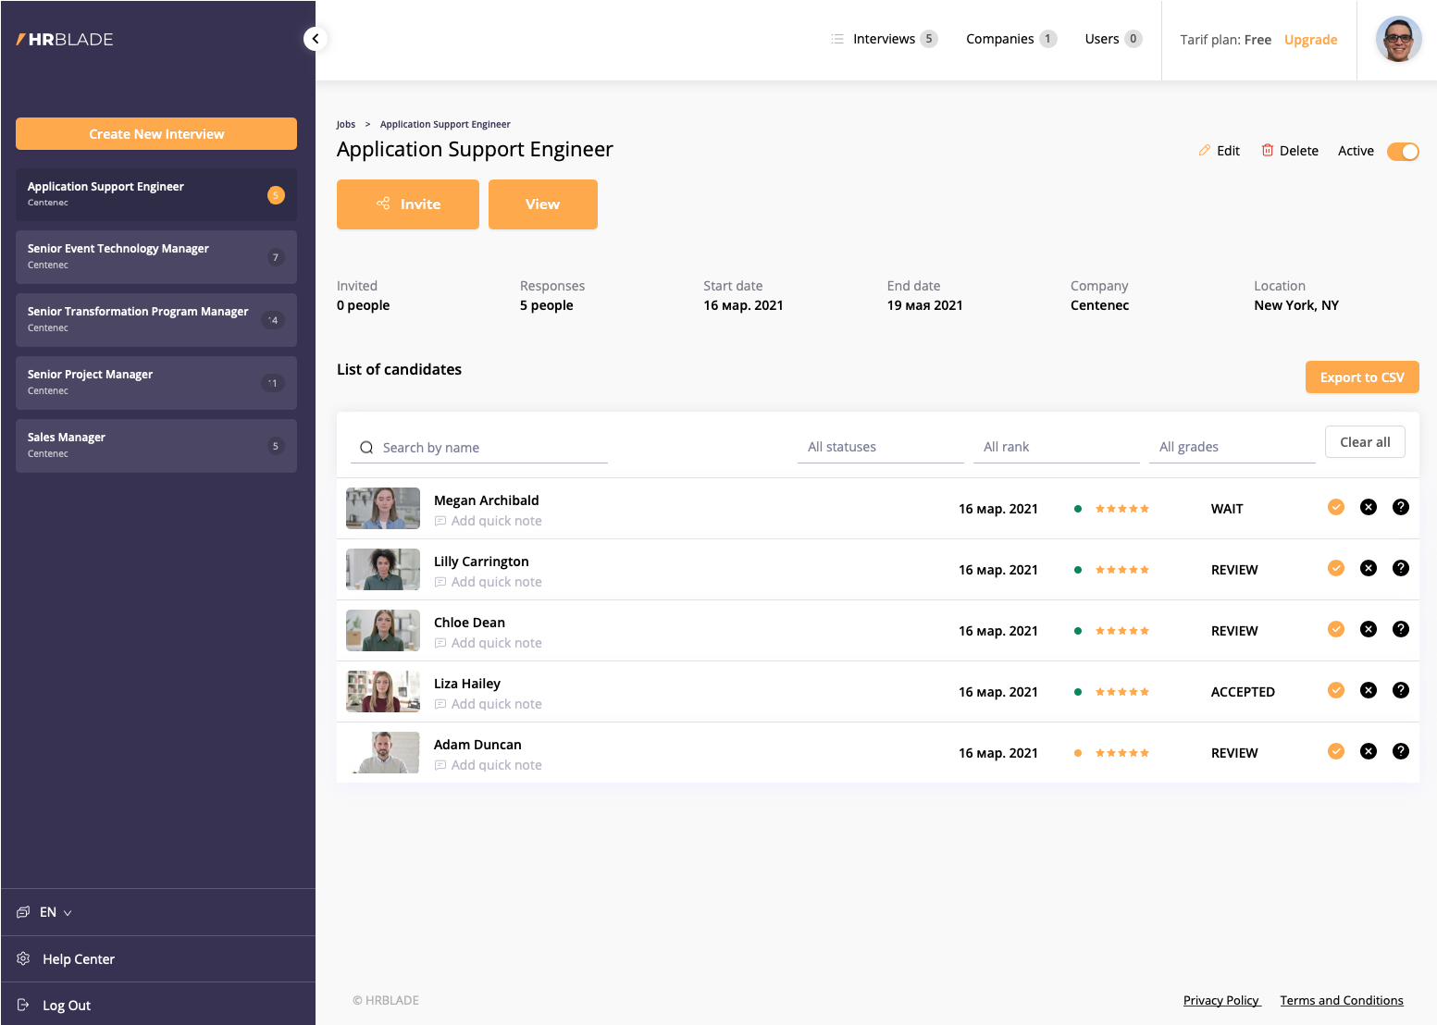The image size is (1437, 1025).
Task: Collapse the sidebar with the arrow button
Action: point(316,39)
